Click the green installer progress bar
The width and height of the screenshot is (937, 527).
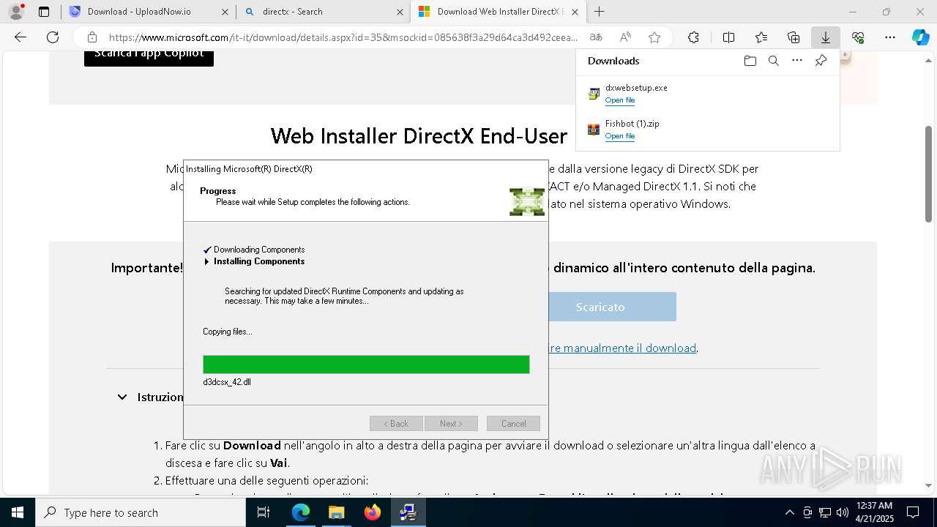click(x=366, y=365)
